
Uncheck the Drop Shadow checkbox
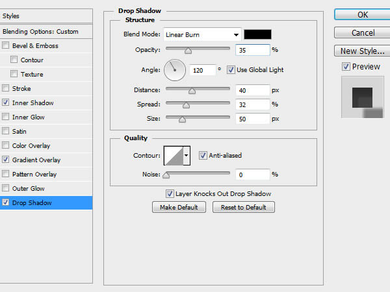point(5,202)
